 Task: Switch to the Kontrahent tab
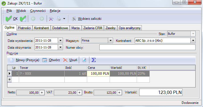[42, 28]
